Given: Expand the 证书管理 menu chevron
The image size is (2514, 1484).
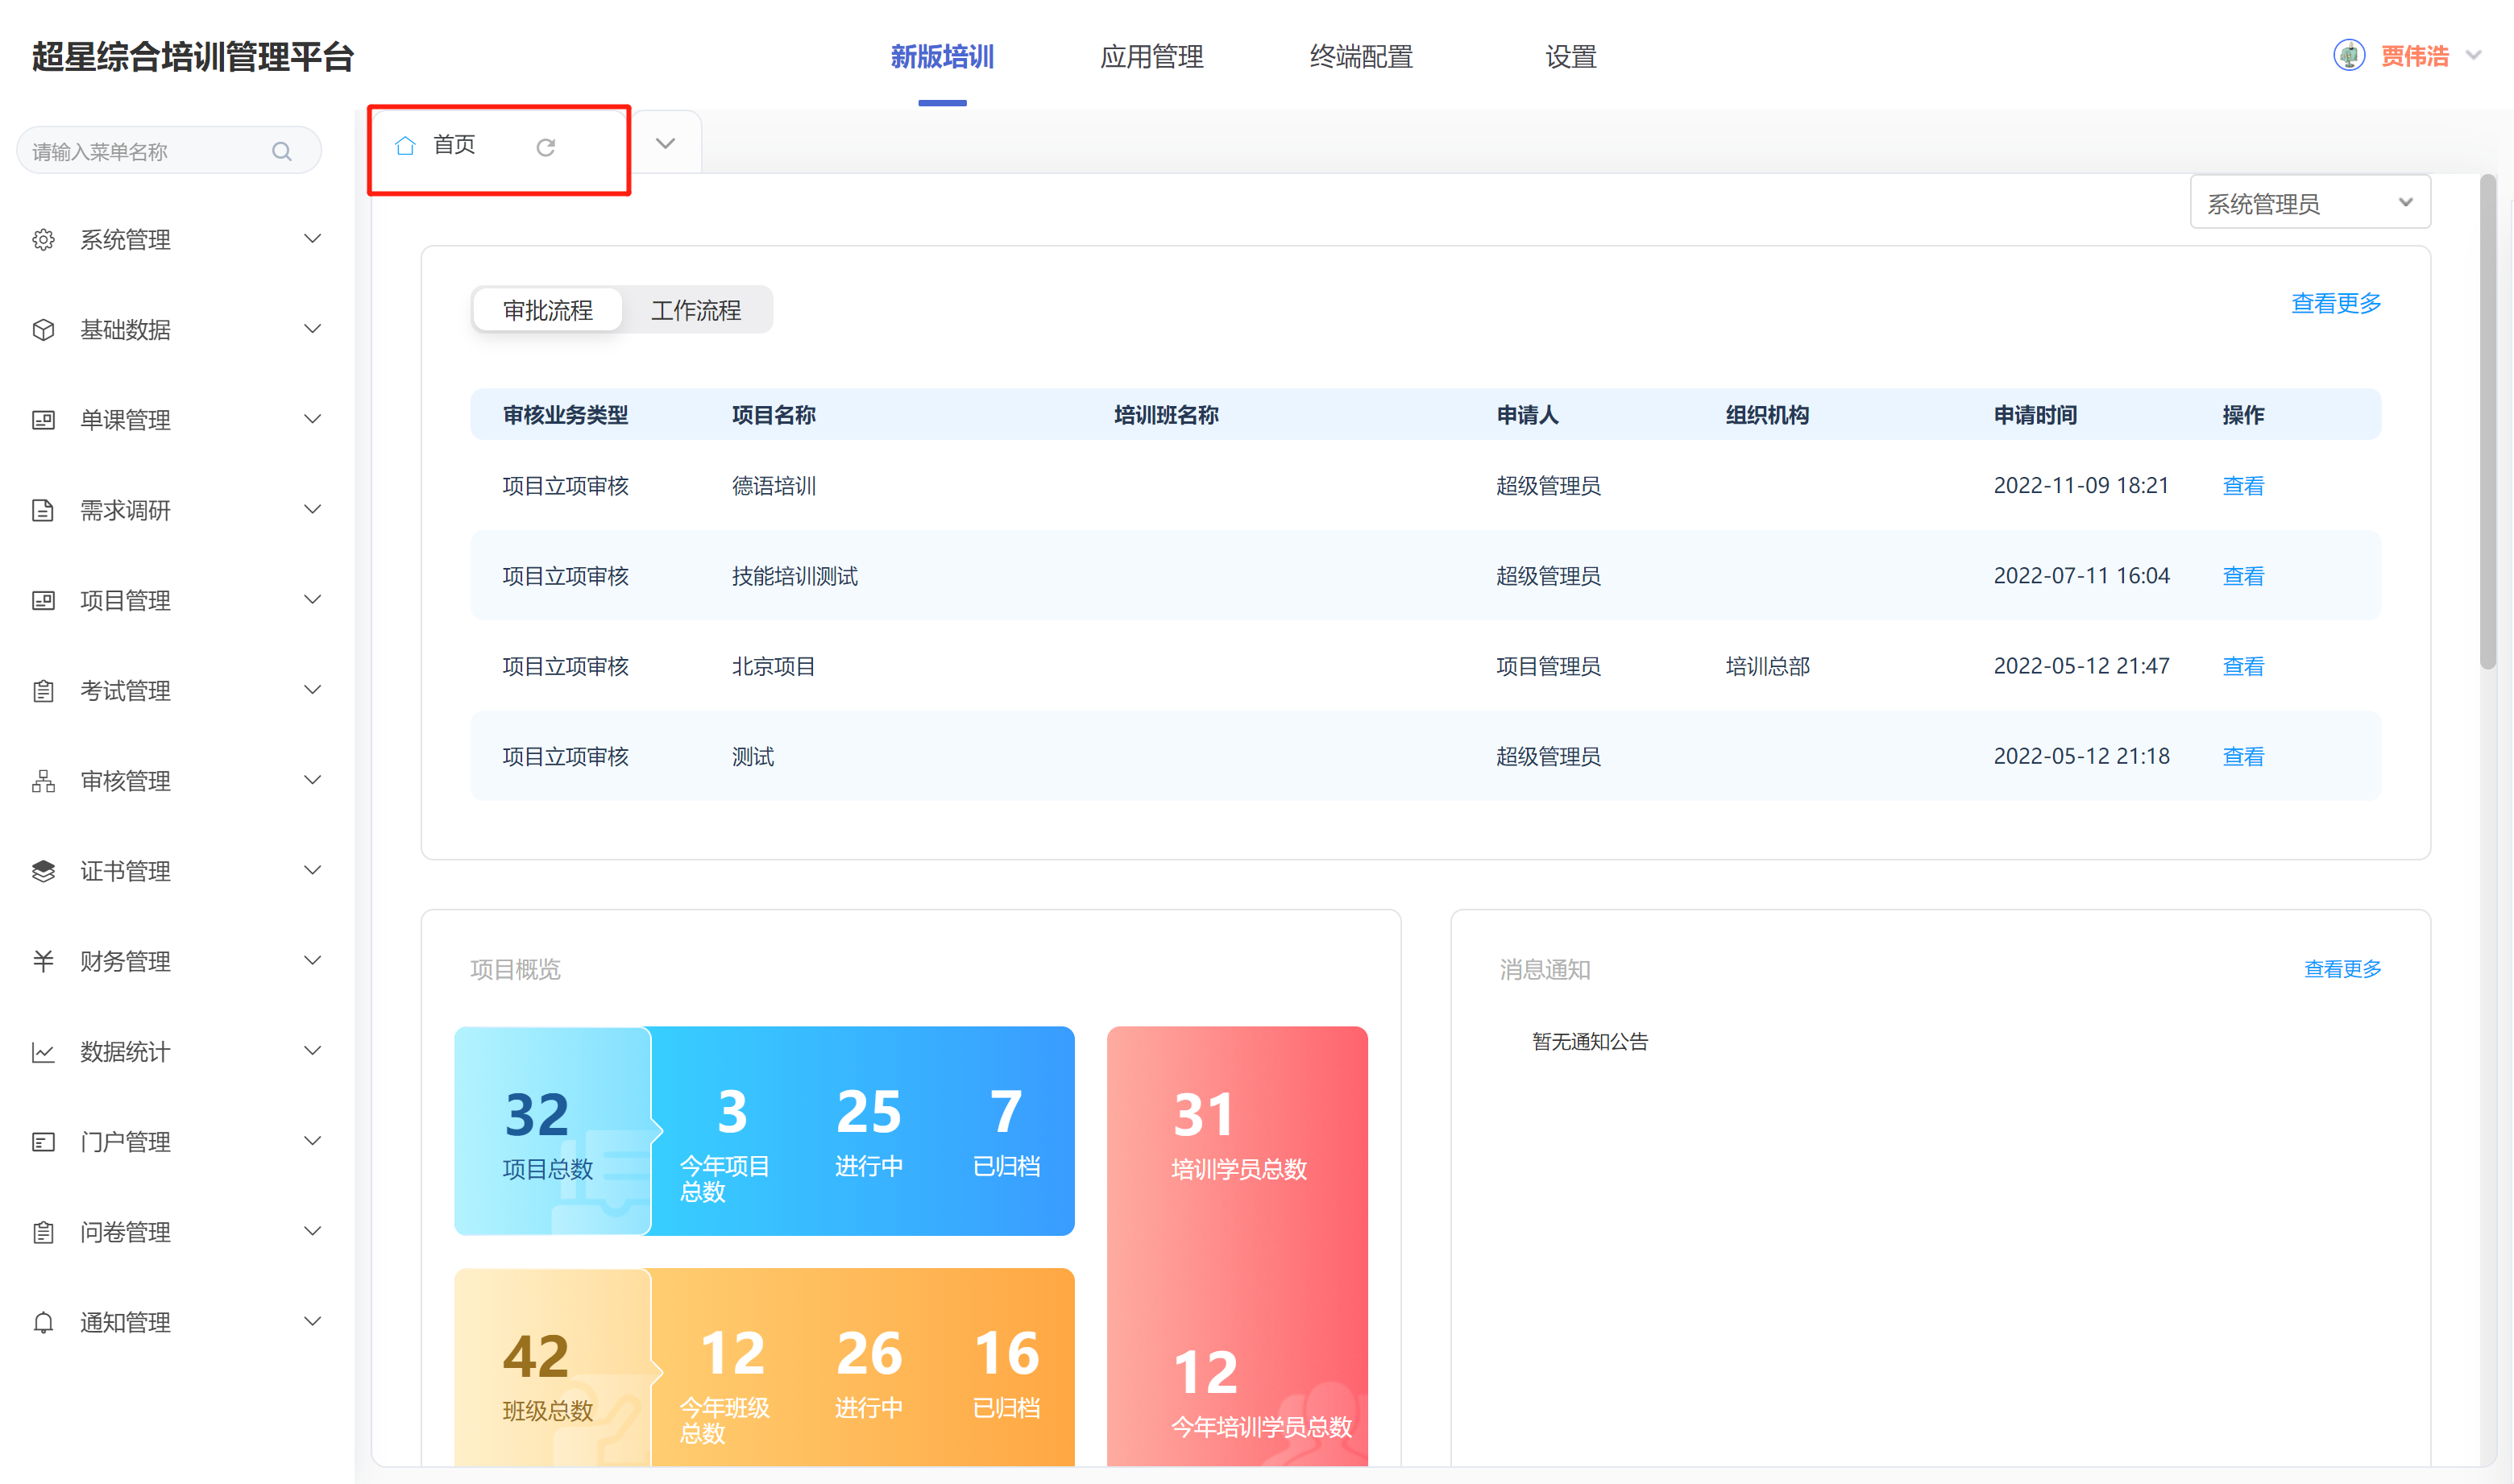Looking at the screenshot, I should (x=312, y=870).
